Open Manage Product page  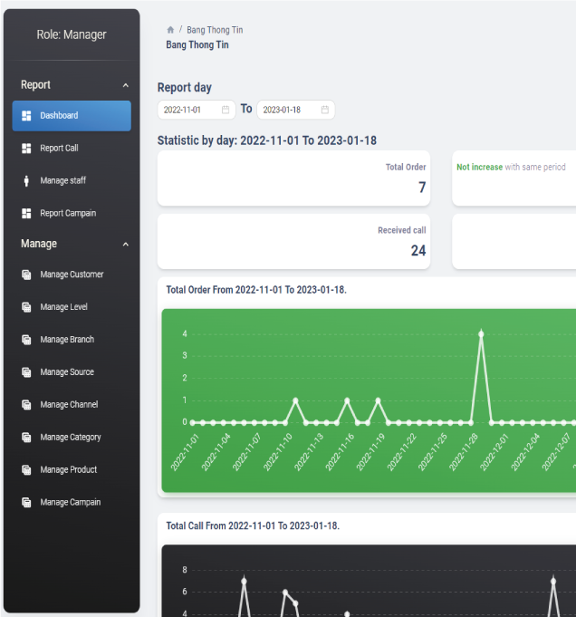click(x=72, y=470)
